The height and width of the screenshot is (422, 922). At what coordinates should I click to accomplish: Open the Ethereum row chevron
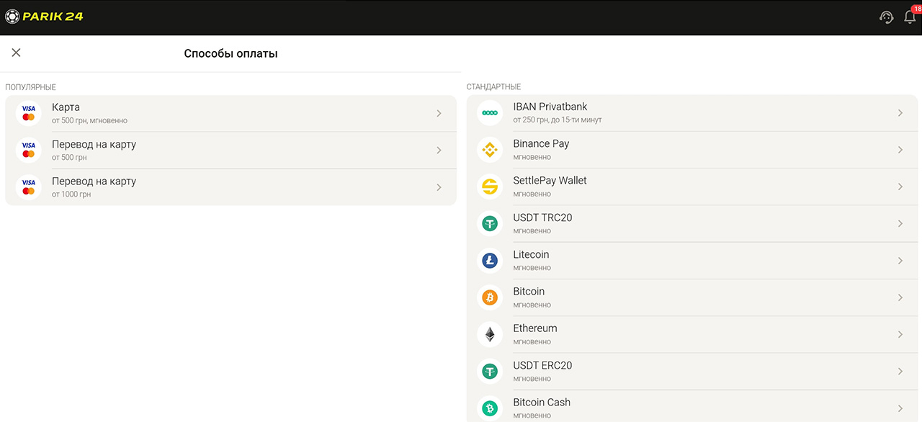tap(900, 335)
